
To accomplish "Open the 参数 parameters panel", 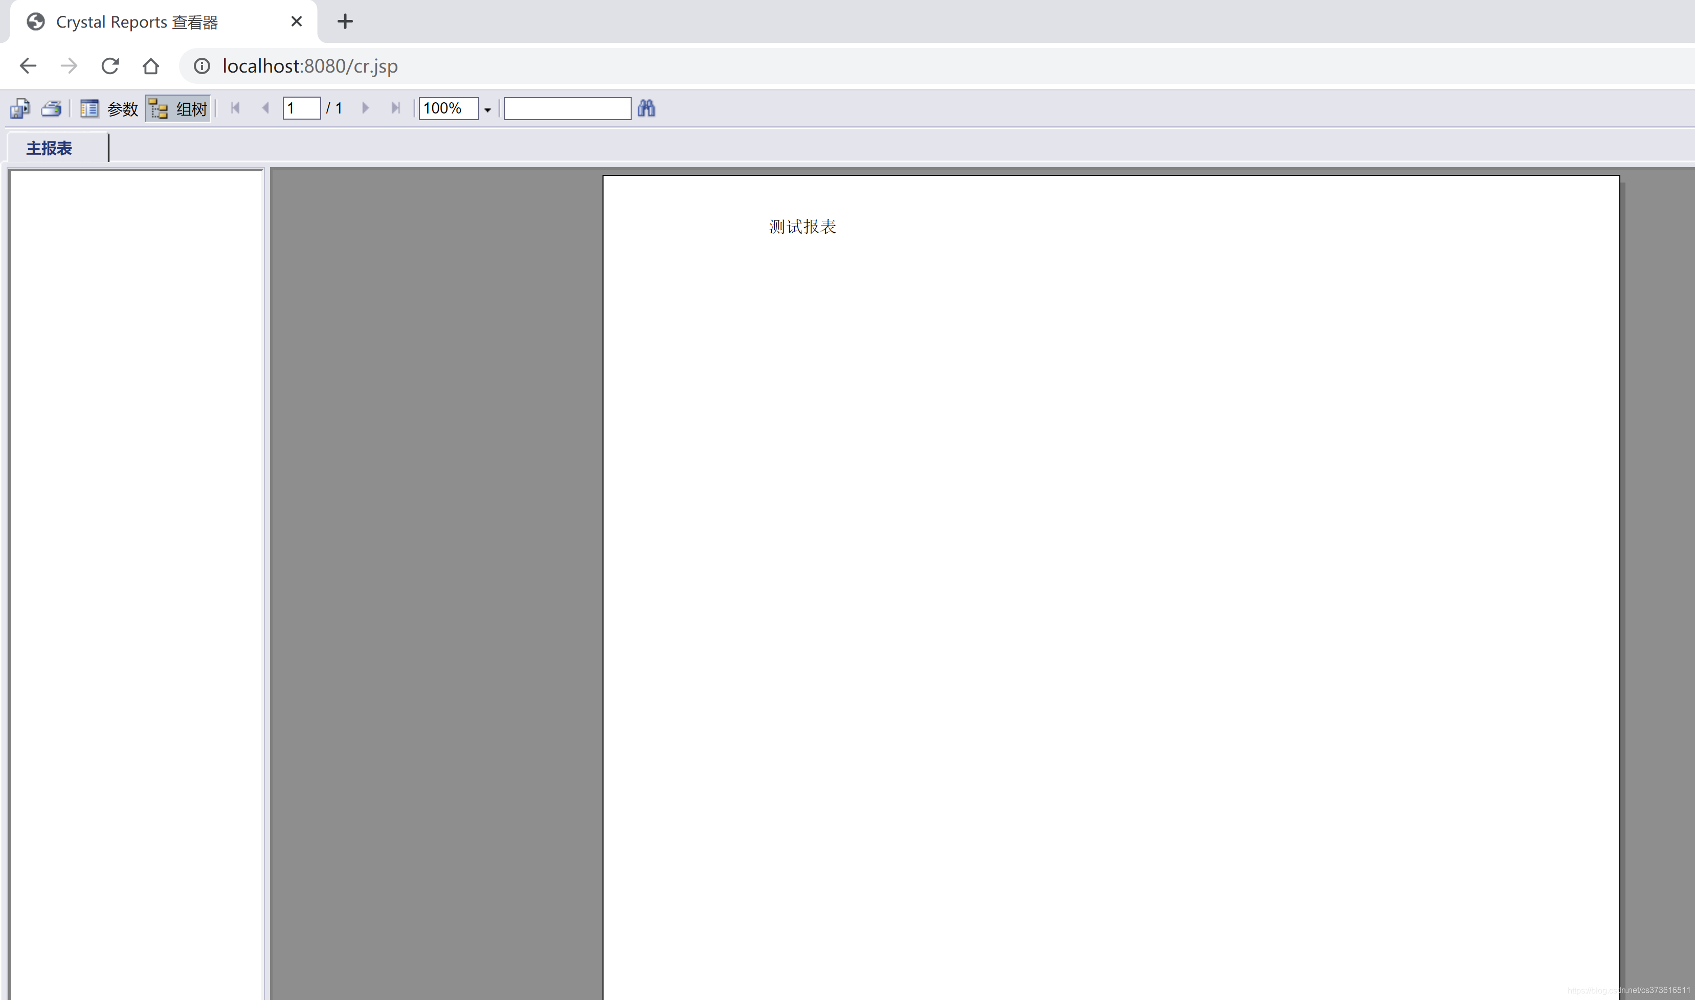I will 109,108.
